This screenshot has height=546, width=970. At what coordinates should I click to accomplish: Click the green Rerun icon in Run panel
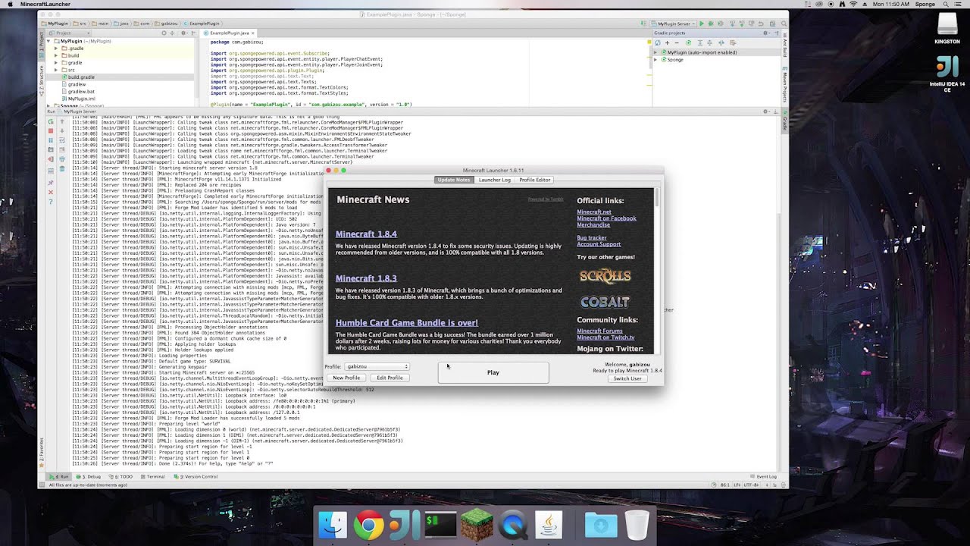tap(51, 121)
